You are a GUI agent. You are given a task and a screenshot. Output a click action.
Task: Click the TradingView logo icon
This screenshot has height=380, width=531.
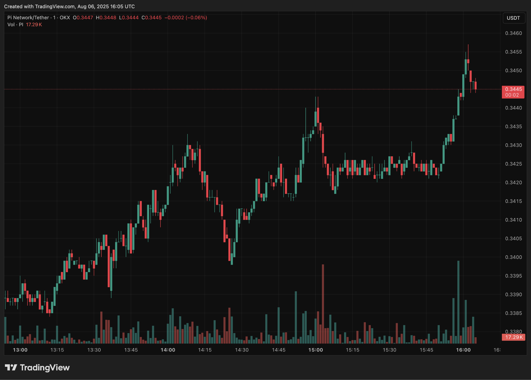11,367
